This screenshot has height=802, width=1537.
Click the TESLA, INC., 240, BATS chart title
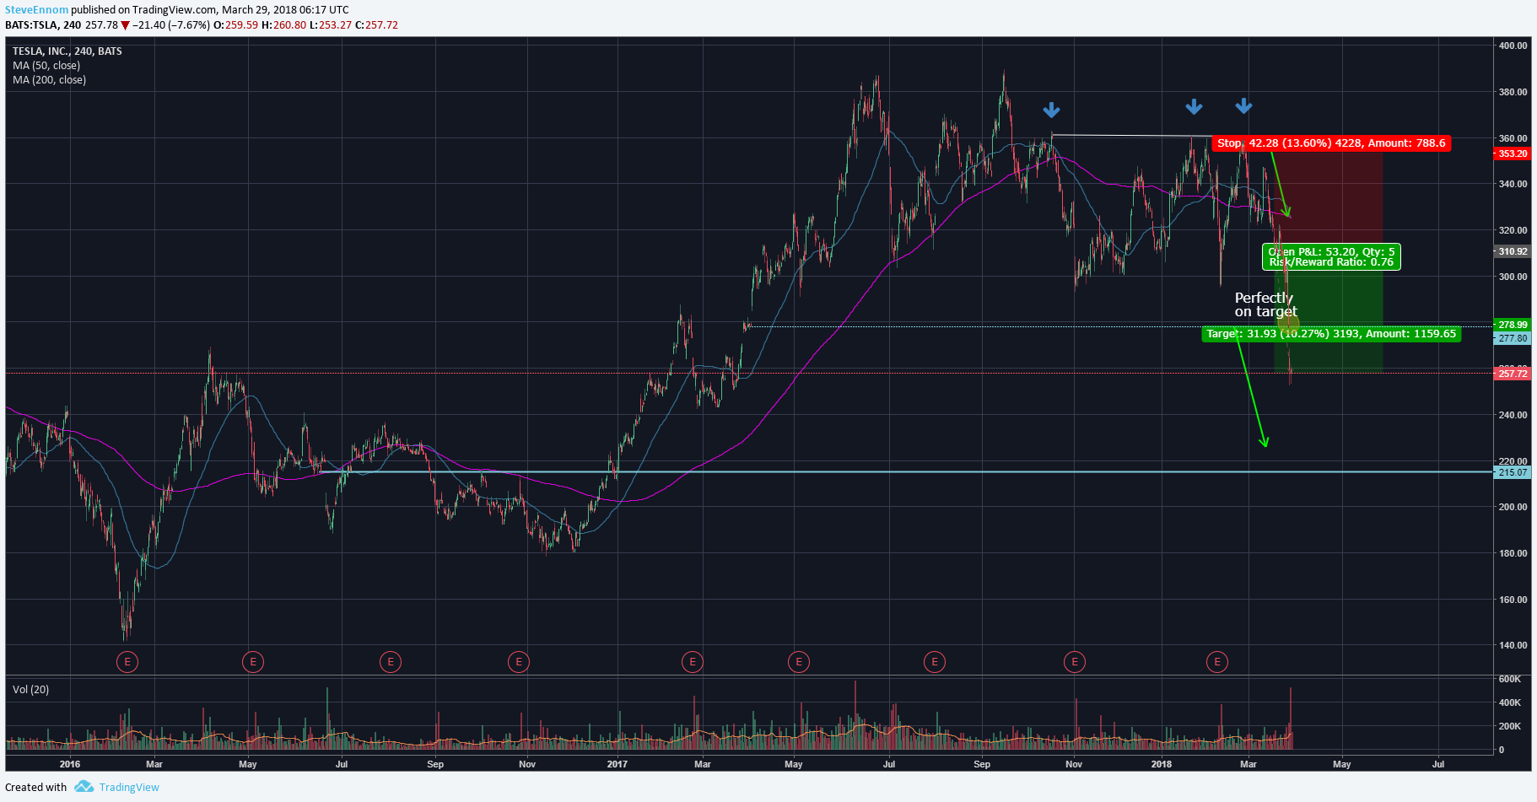(67, 51)
